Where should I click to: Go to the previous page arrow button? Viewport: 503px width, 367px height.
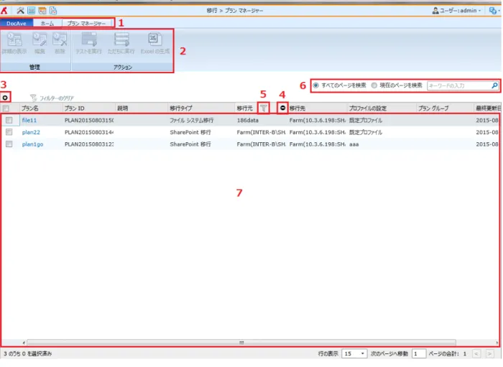click(x=476, y=353)
